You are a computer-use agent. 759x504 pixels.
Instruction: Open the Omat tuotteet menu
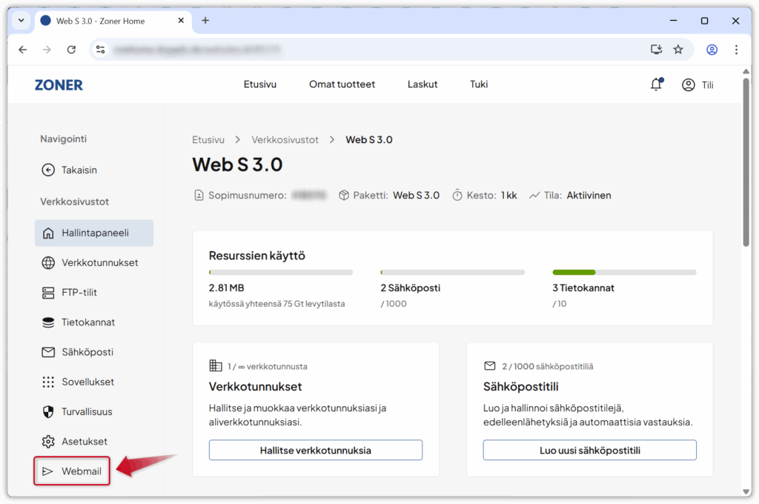click(342, 84)
